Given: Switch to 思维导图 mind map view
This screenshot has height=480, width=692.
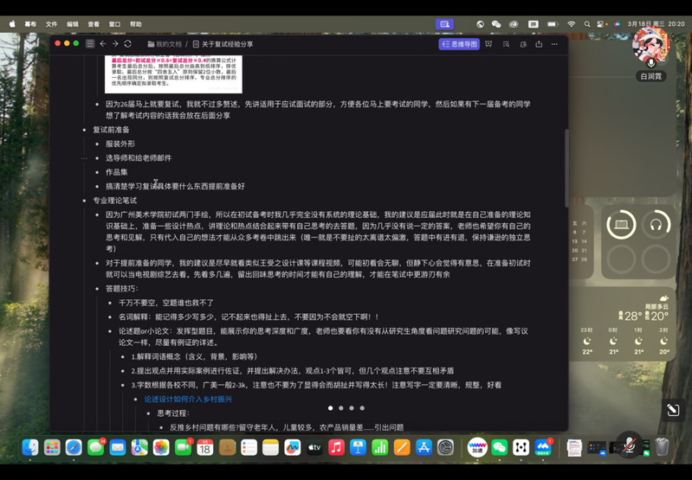Looking at the screenshot, I should (459, 44).
